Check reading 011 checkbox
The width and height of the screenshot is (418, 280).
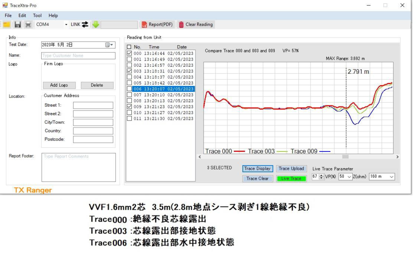click(x=129, y=118)
